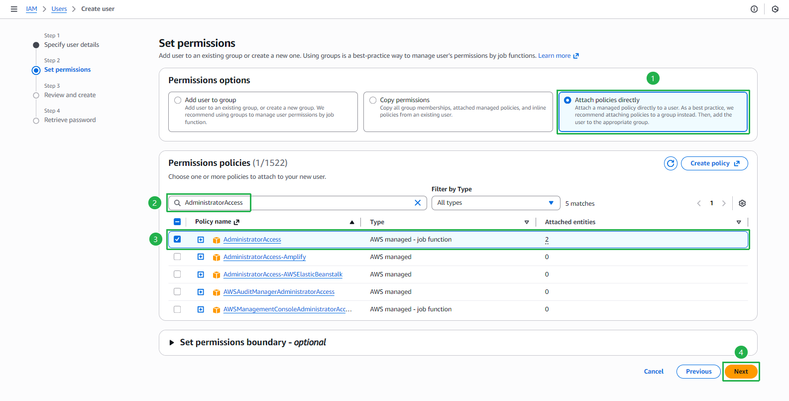Select Step 2 Set permissions

click(x=67, y=70)
